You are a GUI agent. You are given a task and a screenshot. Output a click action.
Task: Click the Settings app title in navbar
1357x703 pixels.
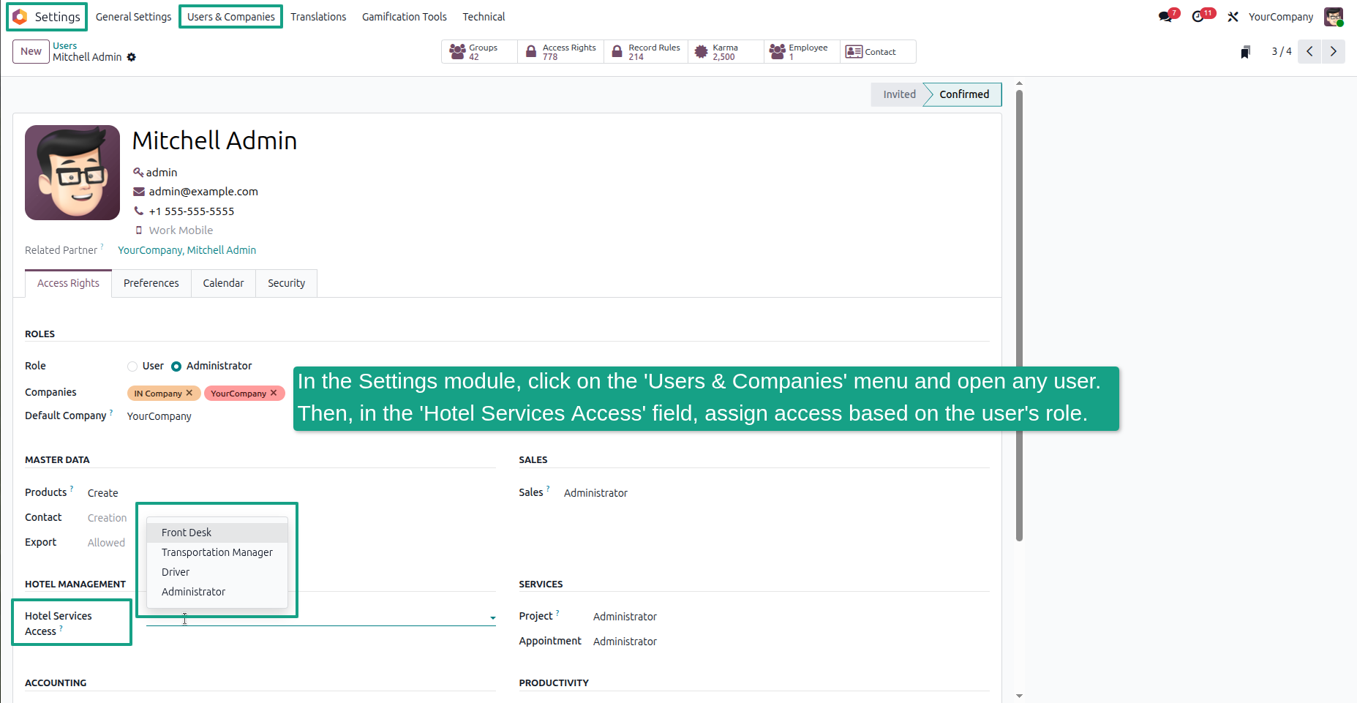[x=57, y=17]
